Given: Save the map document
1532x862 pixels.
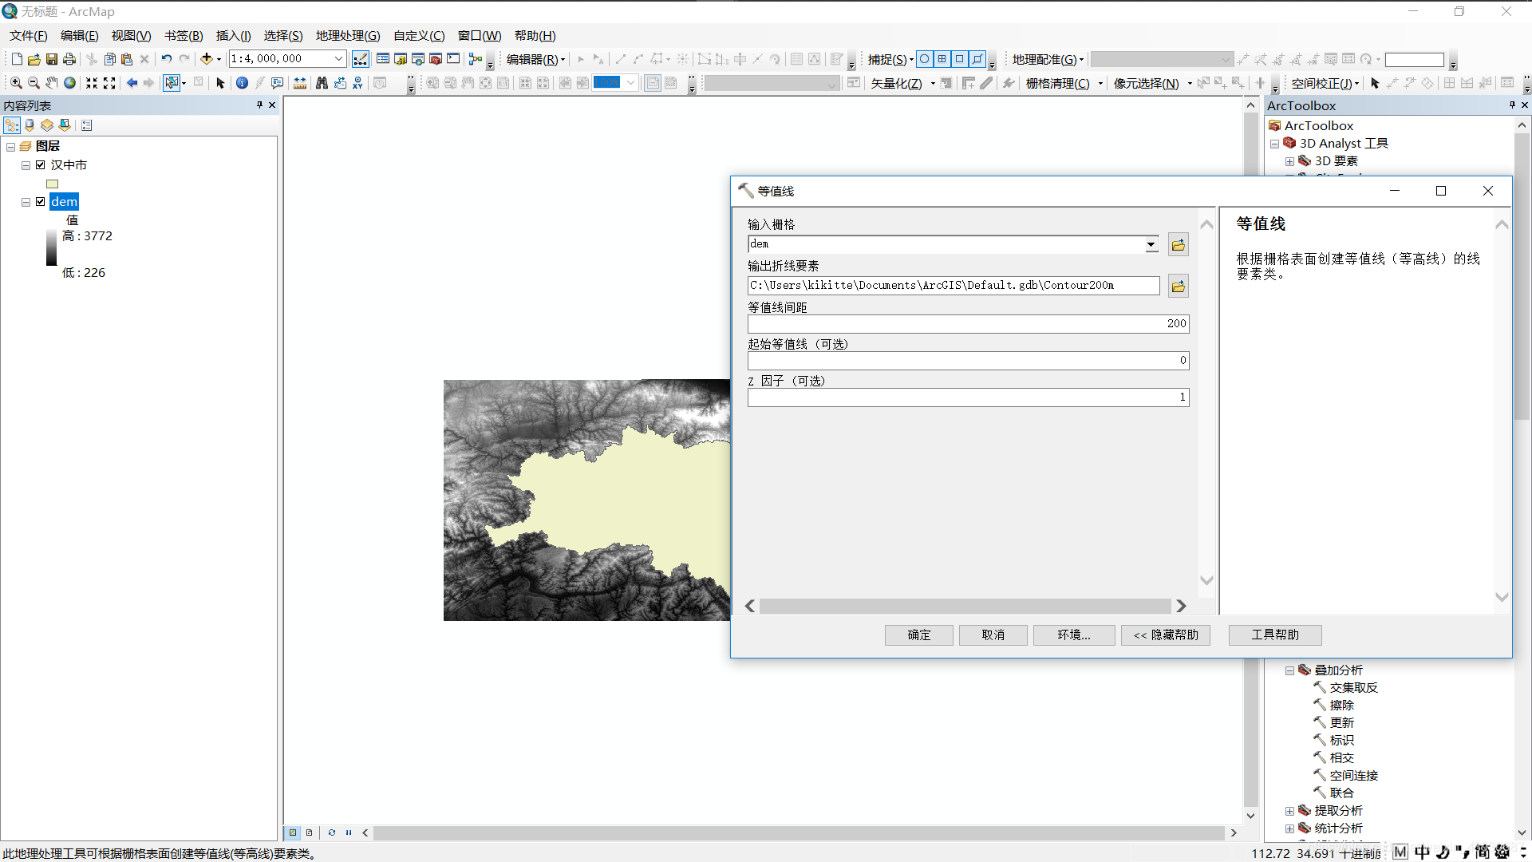Looking at the screenshot, I should [52, 59].
